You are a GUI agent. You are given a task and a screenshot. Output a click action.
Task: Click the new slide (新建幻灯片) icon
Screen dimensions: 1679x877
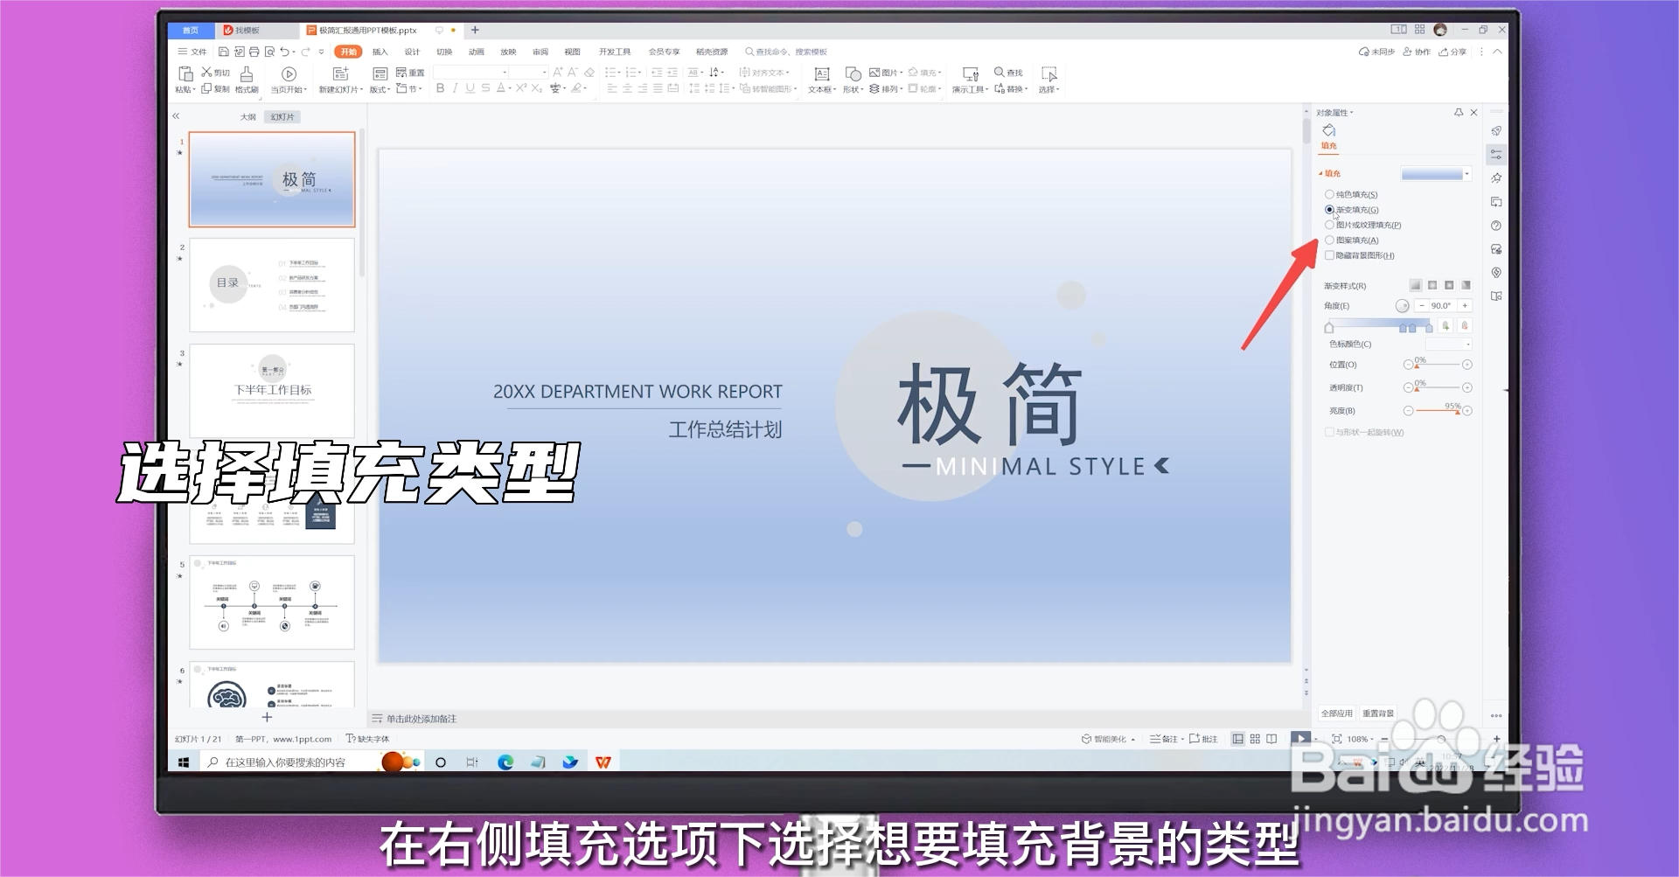341,74
